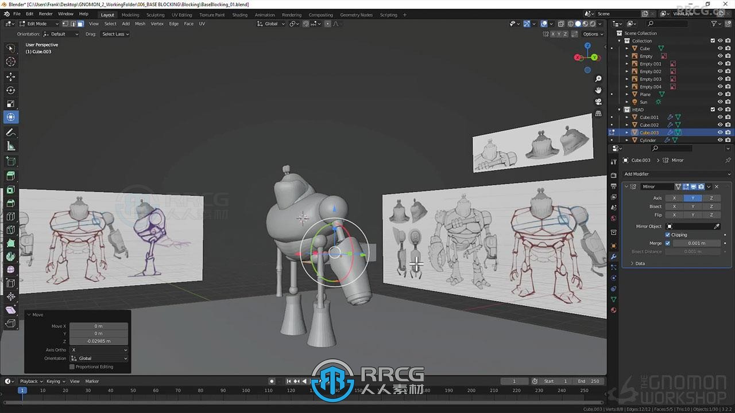Switch to edge select mode
735x413 pixels.
73,24
